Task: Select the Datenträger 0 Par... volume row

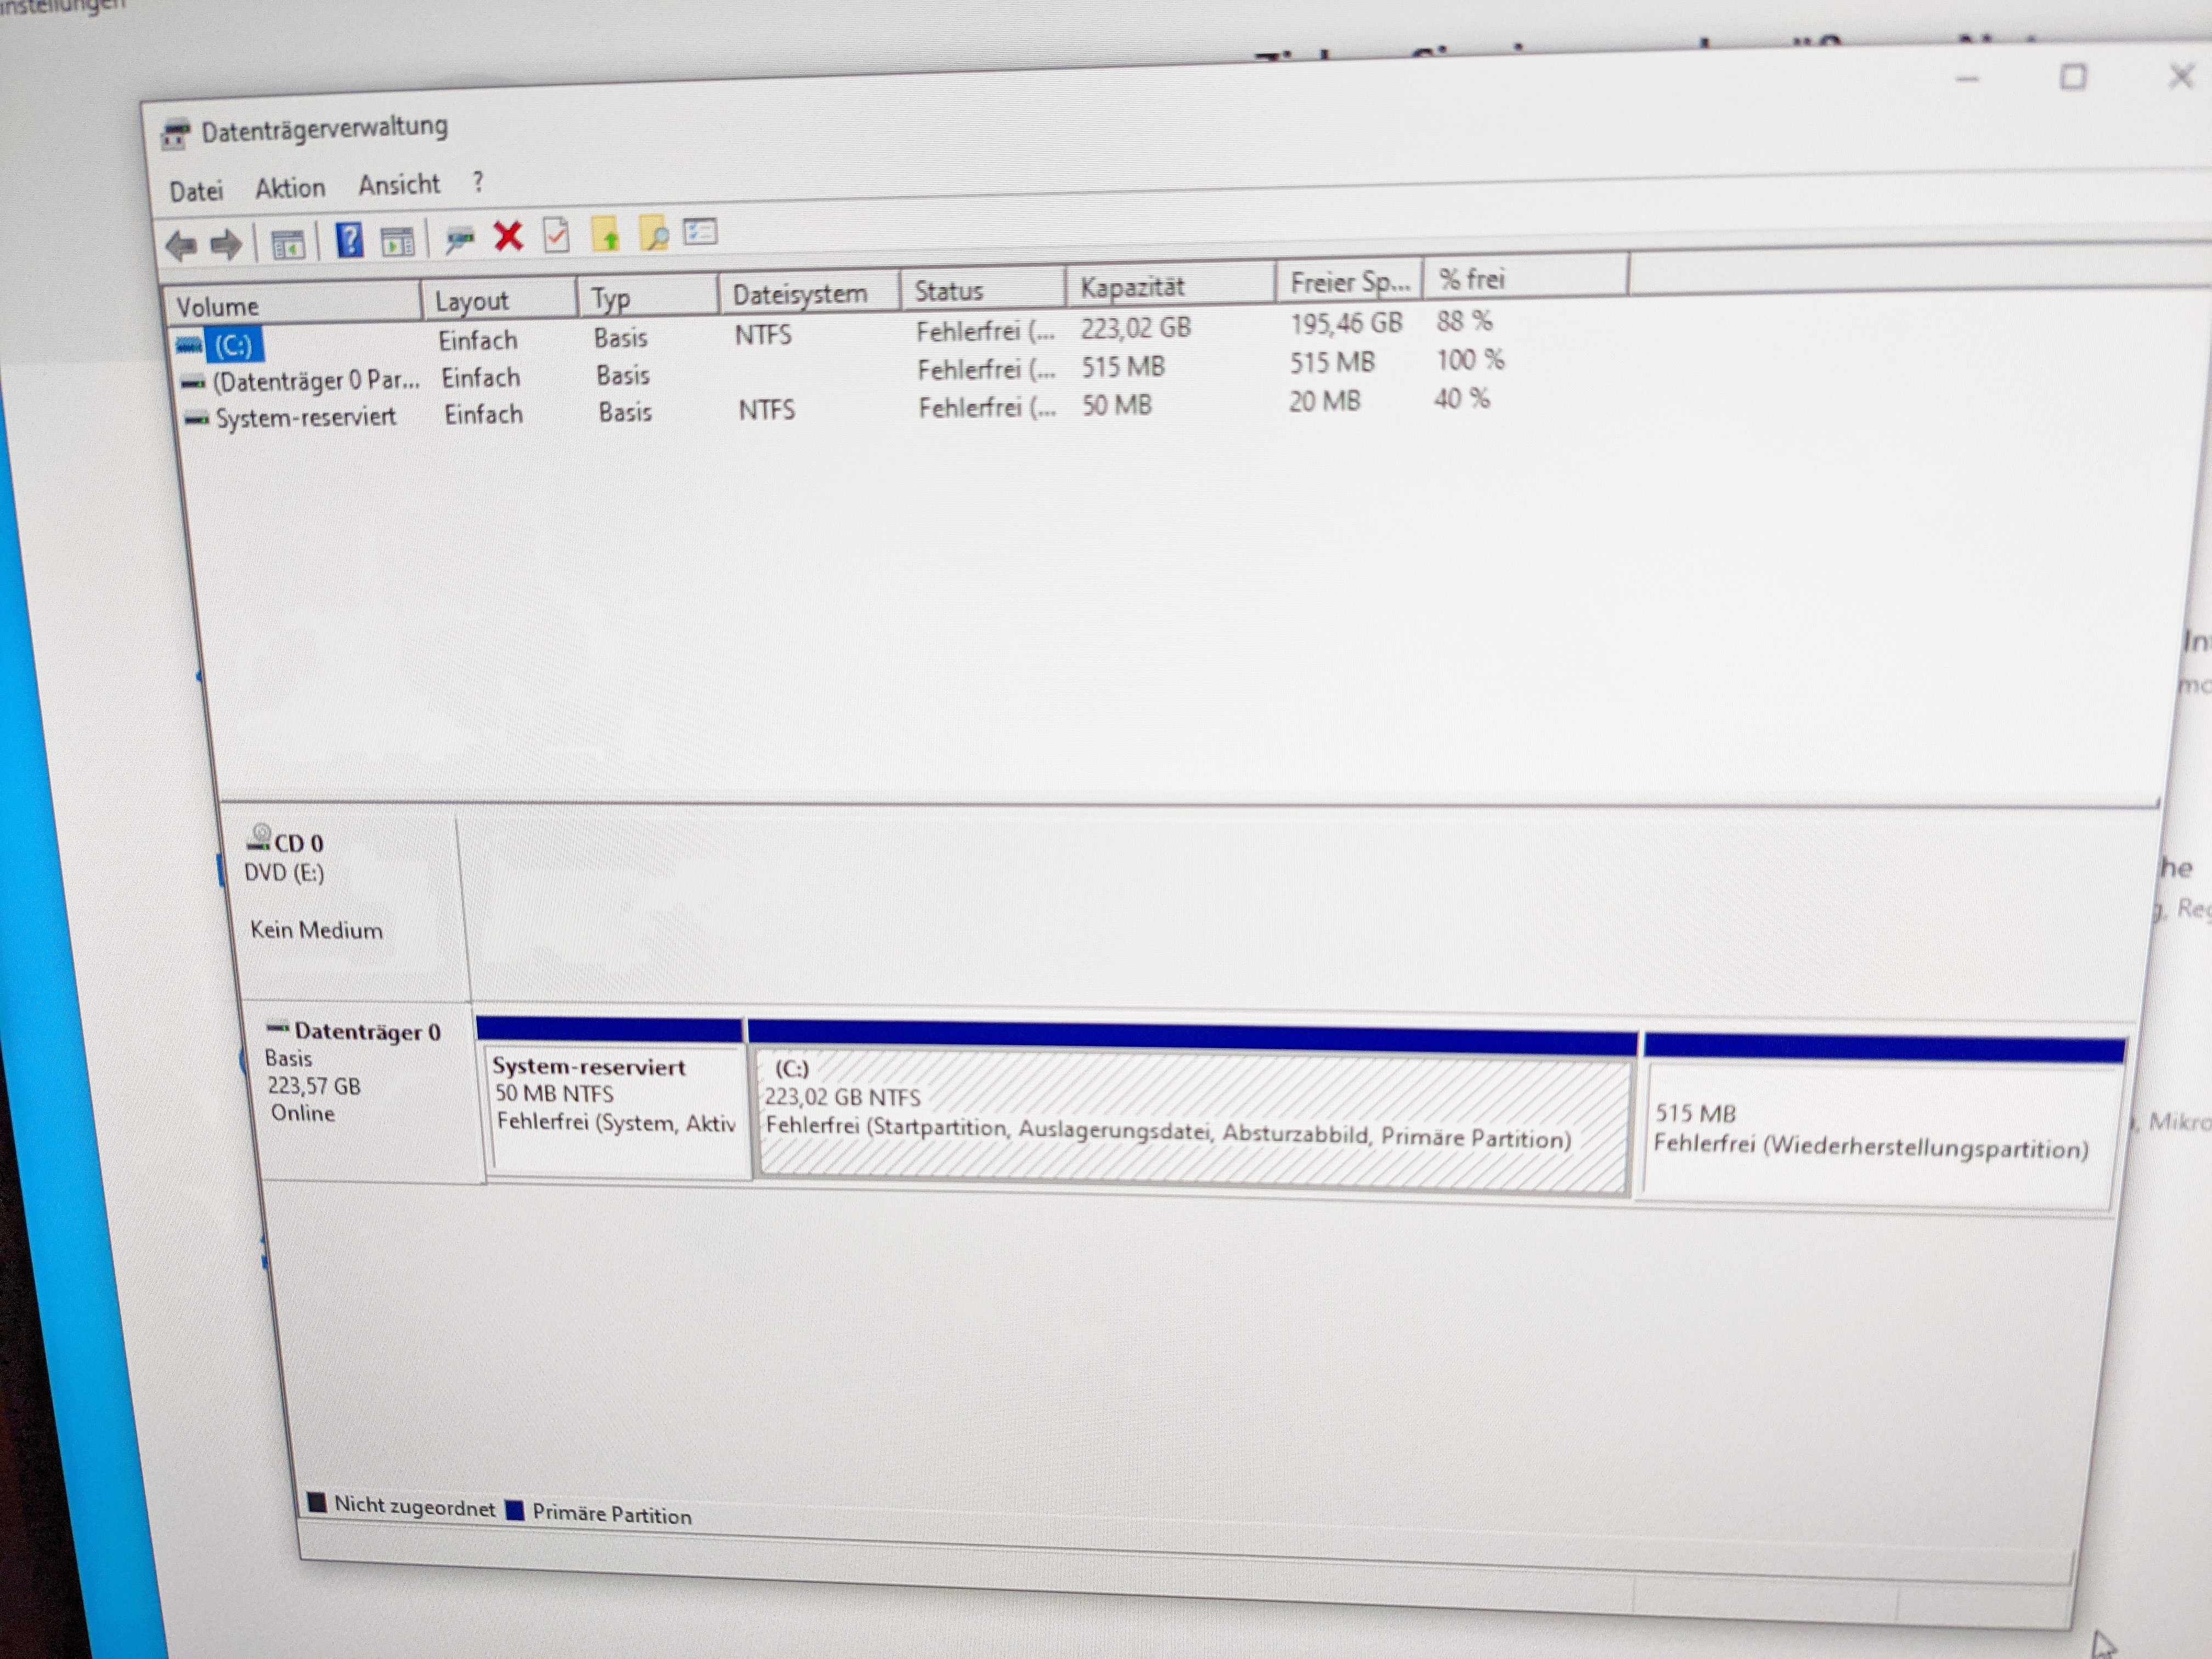Action: pos(314,381)
